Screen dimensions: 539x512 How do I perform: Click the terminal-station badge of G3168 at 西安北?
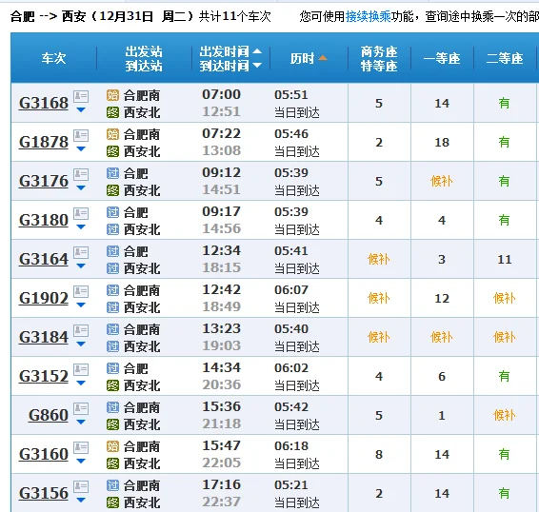(112, 112)
